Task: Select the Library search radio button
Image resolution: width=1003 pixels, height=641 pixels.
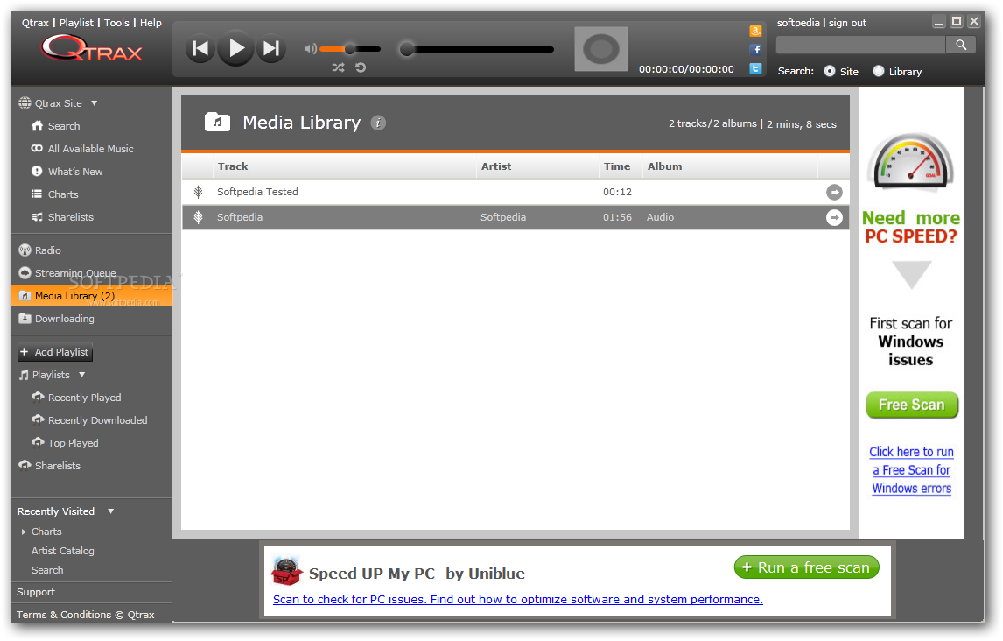Action: tap(879, 71)
